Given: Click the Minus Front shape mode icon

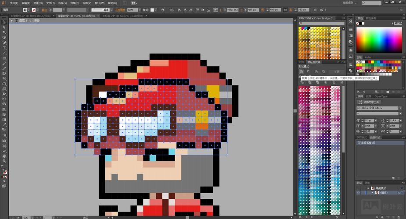Looking at the screenshot, I should pos(308,71).
